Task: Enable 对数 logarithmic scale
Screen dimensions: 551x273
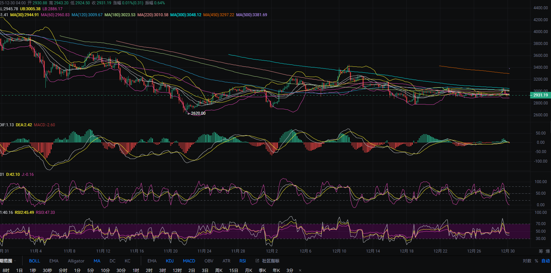Action: click(527, 261)
